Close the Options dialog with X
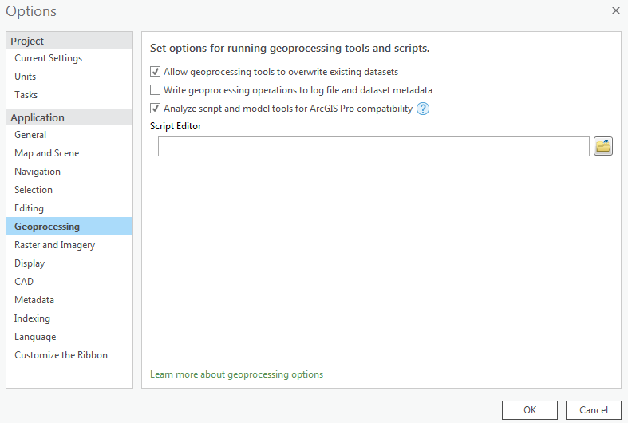 click(615, 10)
